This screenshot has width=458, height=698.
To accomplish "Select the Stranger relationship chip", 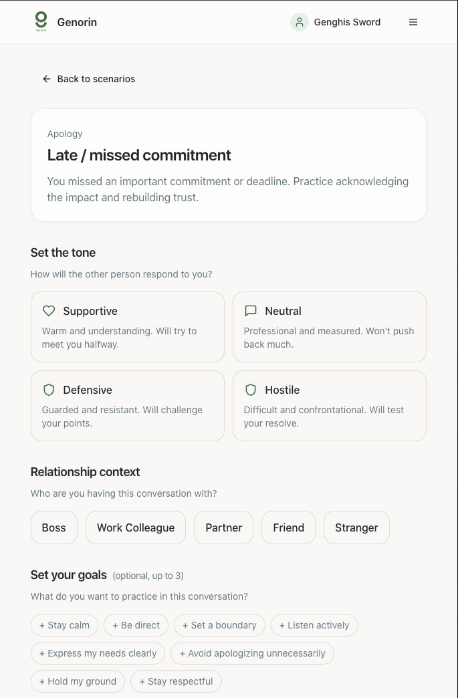I will tap(356, 528).
